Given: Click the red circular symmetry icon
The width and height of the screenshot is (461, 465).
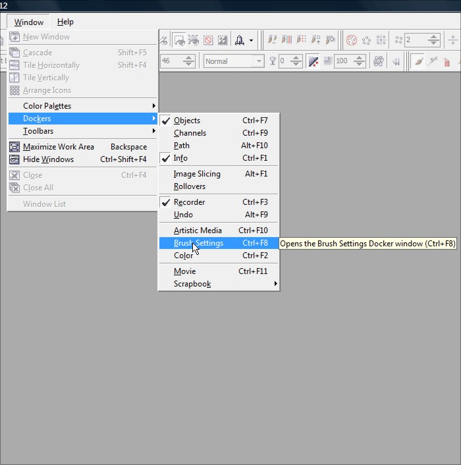Looking at the screenshot, I should tap(352, 40).
